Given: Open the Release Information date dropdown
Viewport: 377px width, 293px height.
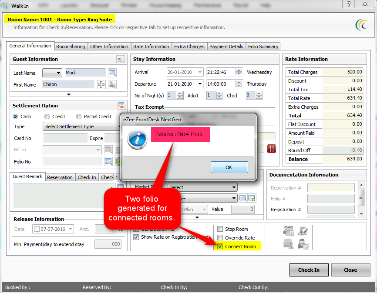Looking at the screenshot, I should click(70, 229).
